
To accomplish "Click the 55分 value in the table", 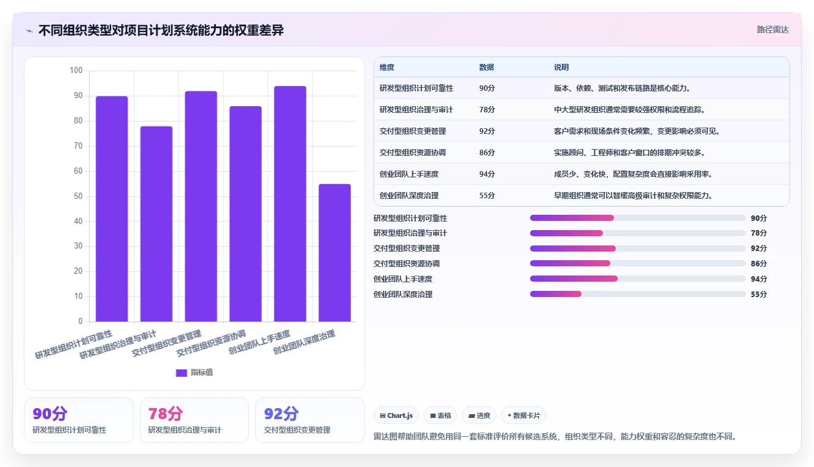I will (x=487, y=196).
